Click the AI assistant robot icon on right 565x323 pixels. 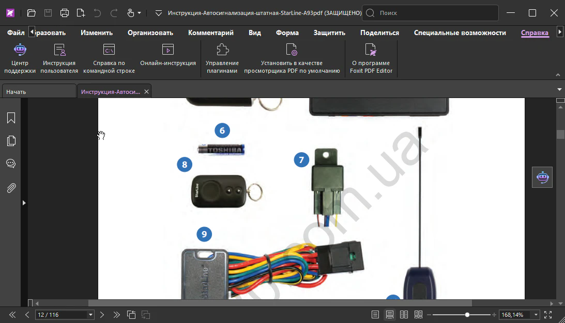[x=542, y=177]
